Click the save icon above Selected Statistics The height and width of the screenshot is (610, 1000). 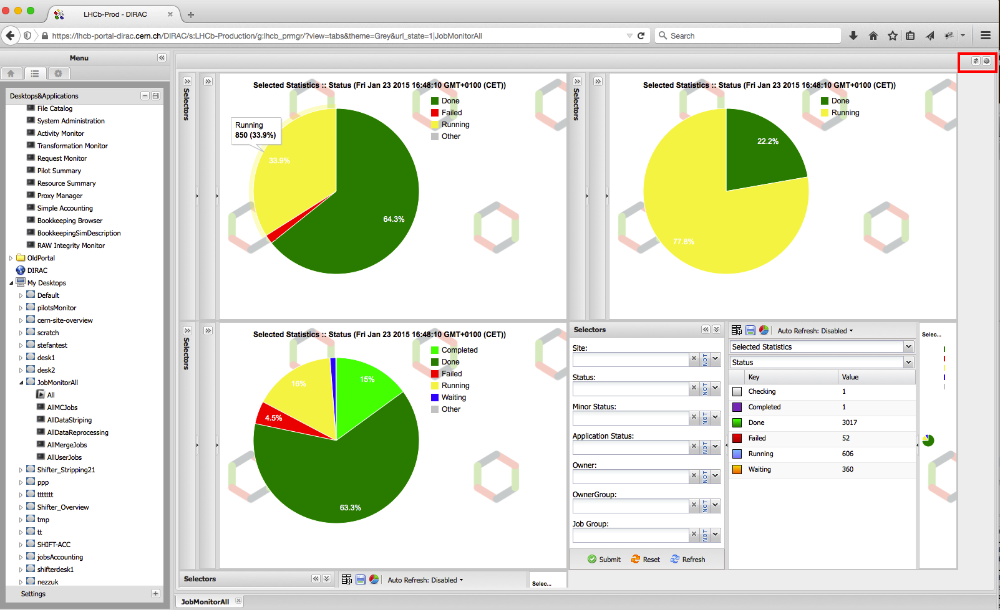point(750,330)
